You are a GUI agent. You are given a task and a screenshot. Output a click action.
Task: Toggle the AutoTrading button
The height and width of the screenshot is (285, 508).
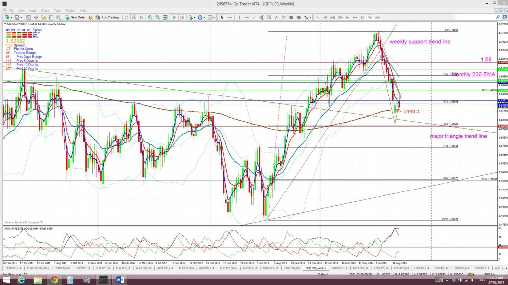click(x=107, y=17)
